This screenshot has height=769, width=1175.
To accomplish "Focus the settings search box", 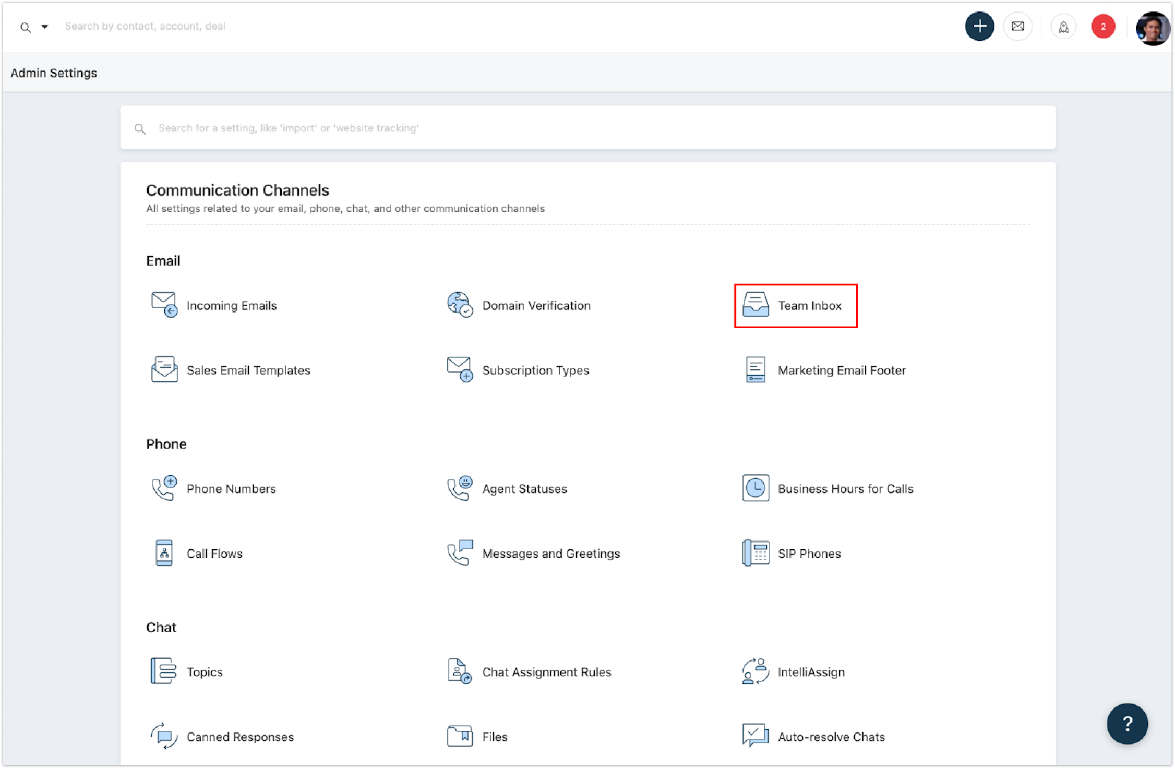I will (587, 128).
